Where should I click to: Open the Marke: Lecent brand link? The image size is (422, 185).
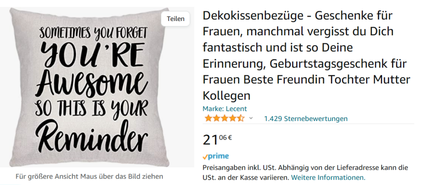[225, 109]
